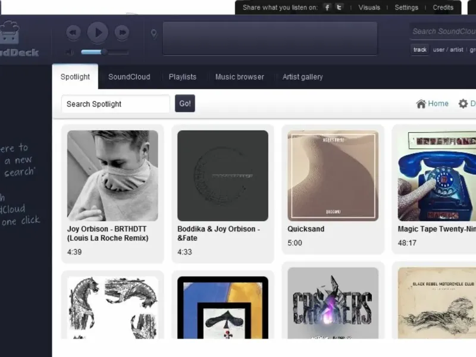Open Black Rebel Motorcycle Club cover

tap(437, 303)
